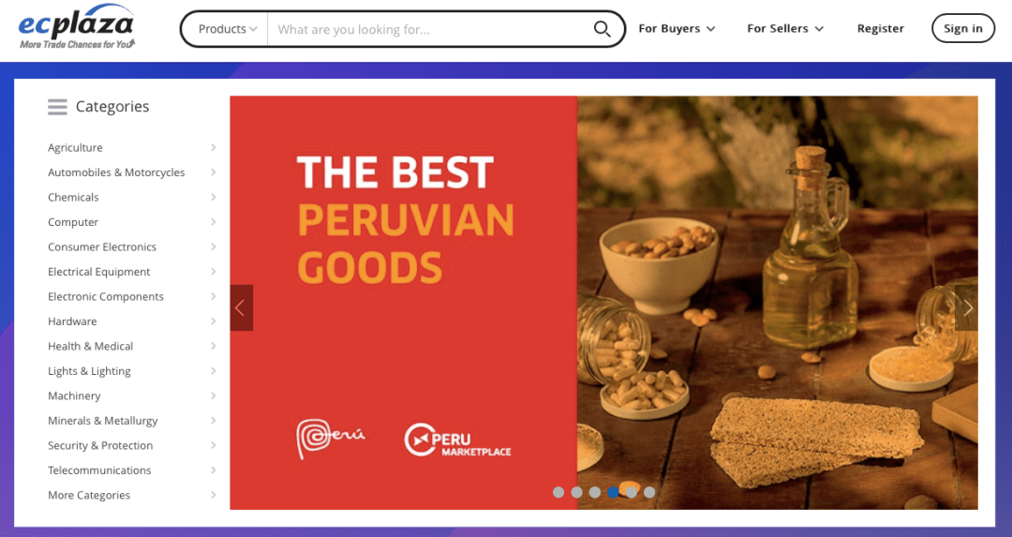Image resolution: width=1012 pixels, height=537 pixels.
Task: Go to previous banner slide arrow
Action: (242, 308)
